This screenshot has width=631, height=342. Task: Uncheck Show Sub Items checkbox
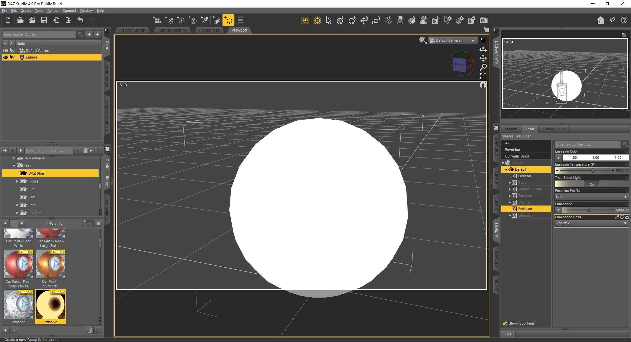(x=505, y=324)
